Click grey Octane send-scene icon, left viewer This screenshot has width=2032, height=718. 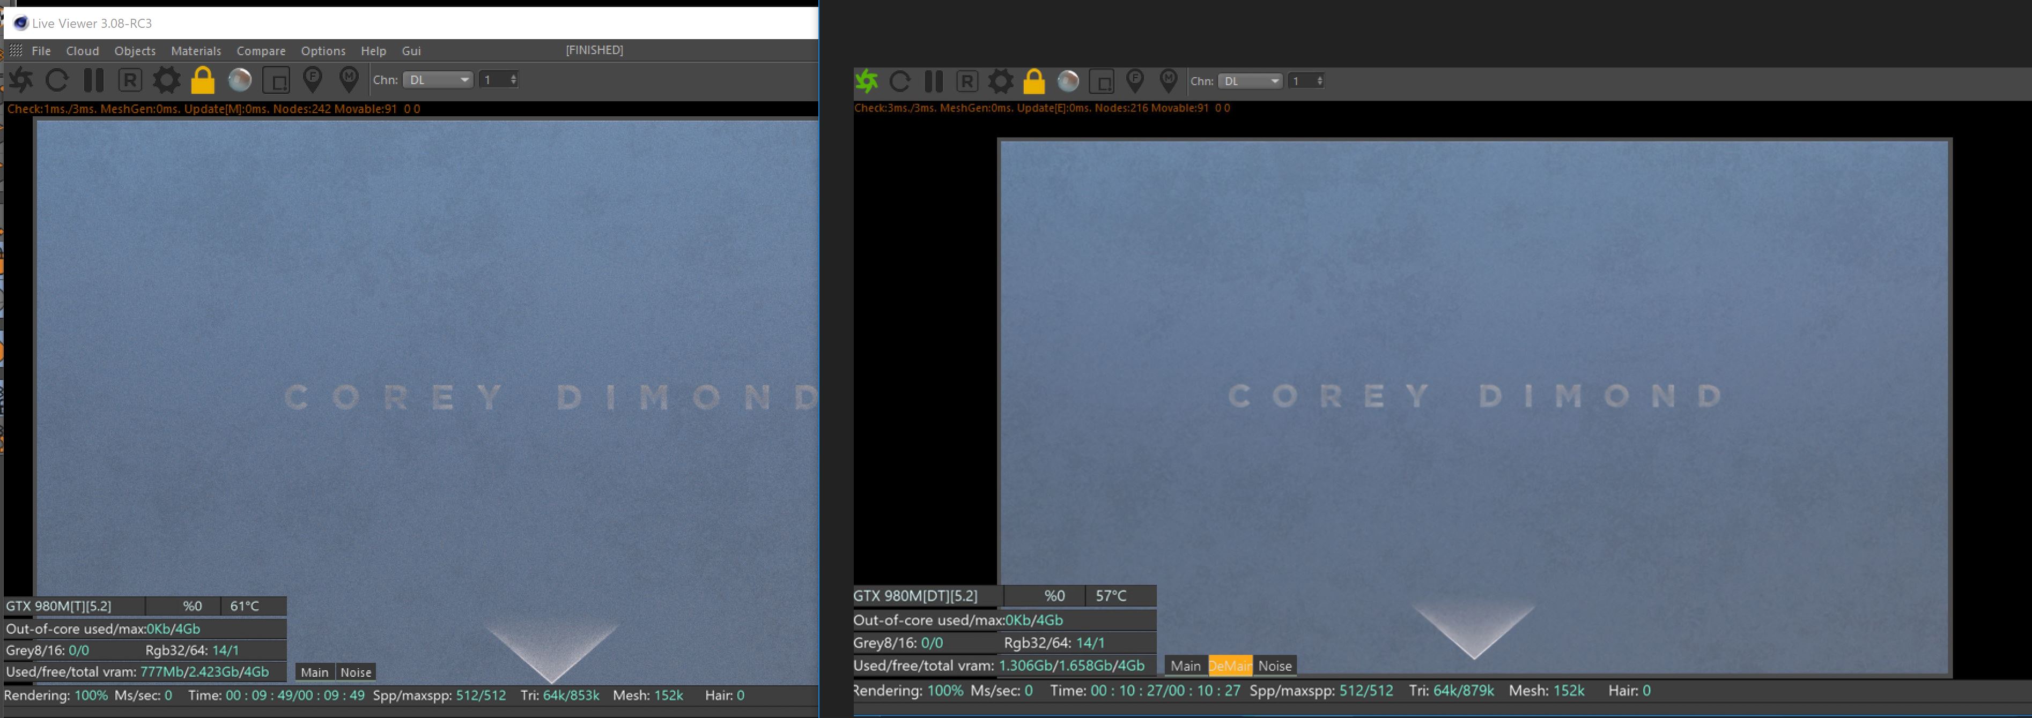[21, 80]
